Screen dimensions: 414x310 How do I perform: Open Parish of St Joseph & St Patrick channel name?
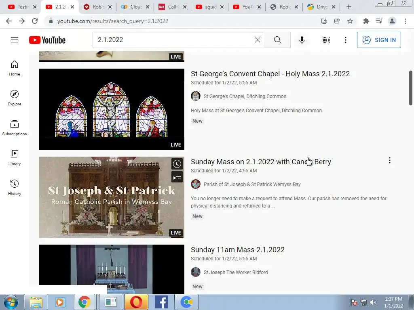252,184
